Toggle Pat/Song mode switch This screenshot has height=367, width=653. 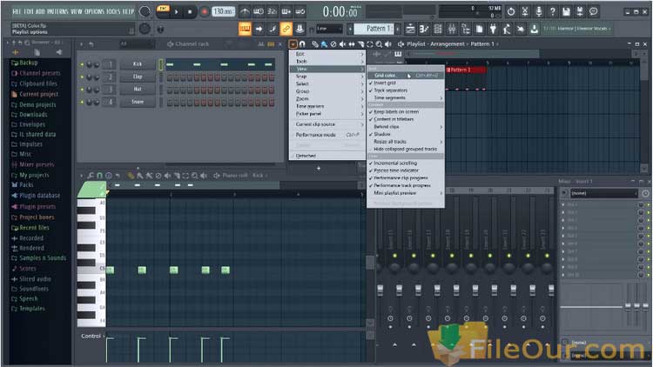[164, 10]
